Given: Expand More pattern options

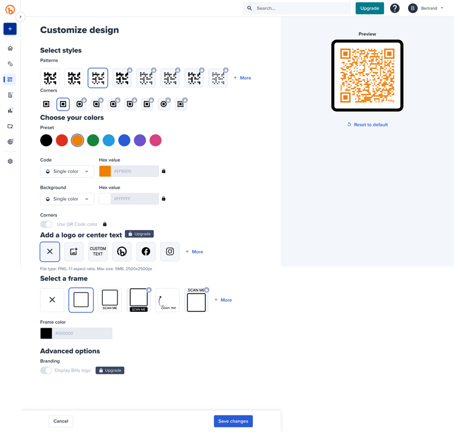Looking at the screenshot, I should [242, 78].
